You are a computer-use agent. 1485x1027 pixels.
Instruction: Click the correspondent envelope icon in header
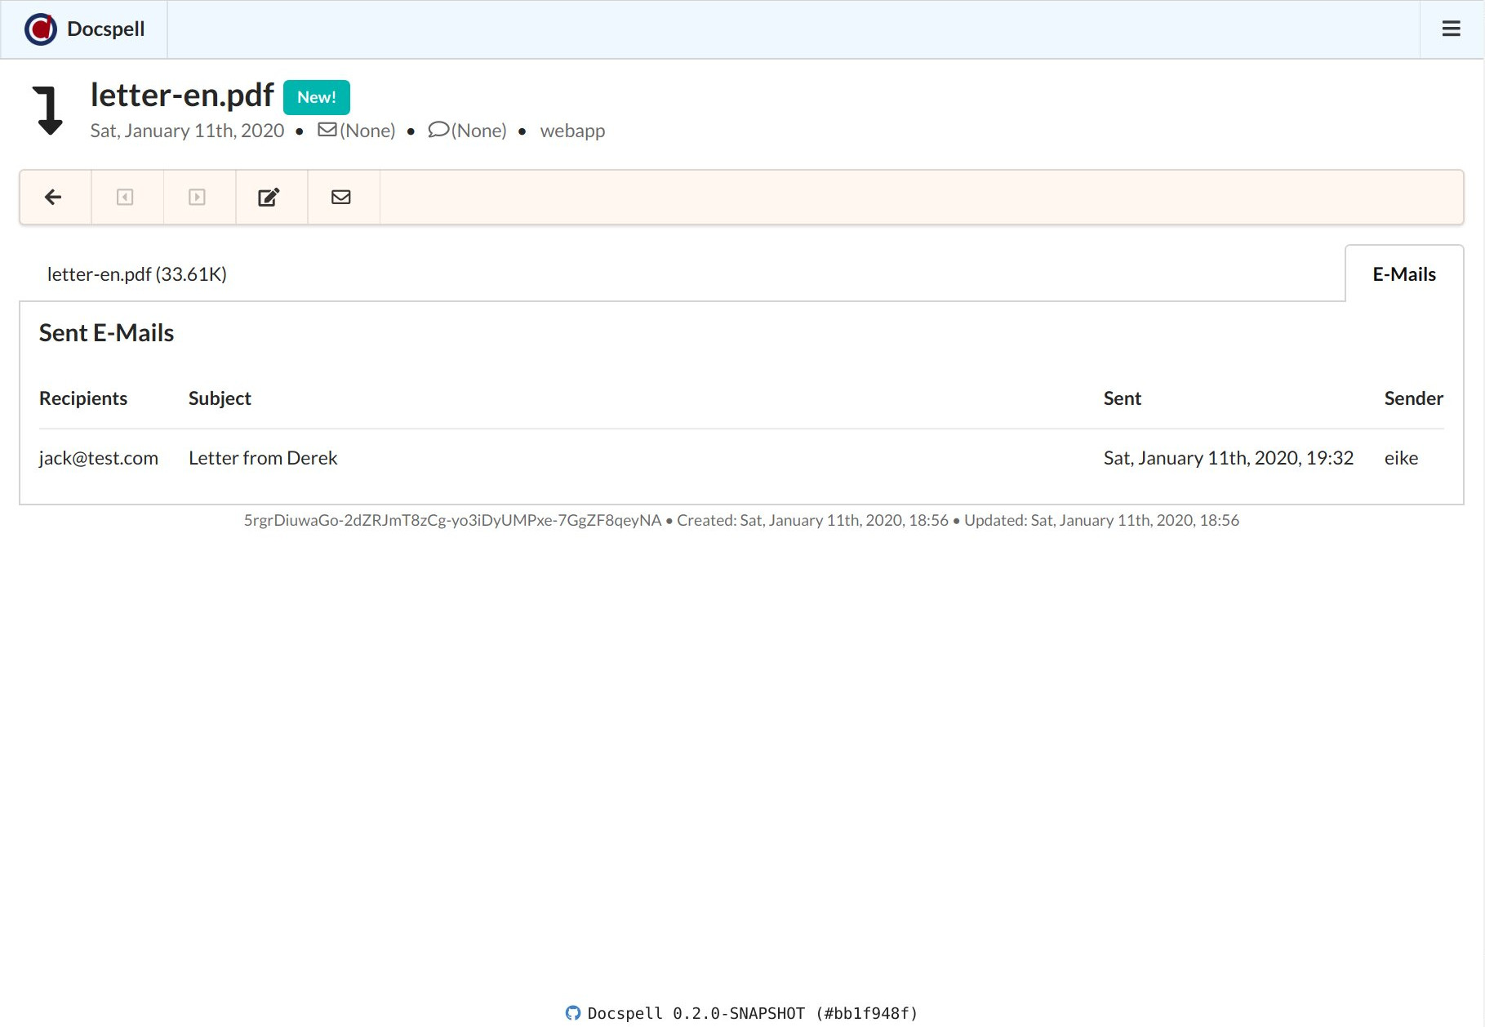(x=327, y=130)
